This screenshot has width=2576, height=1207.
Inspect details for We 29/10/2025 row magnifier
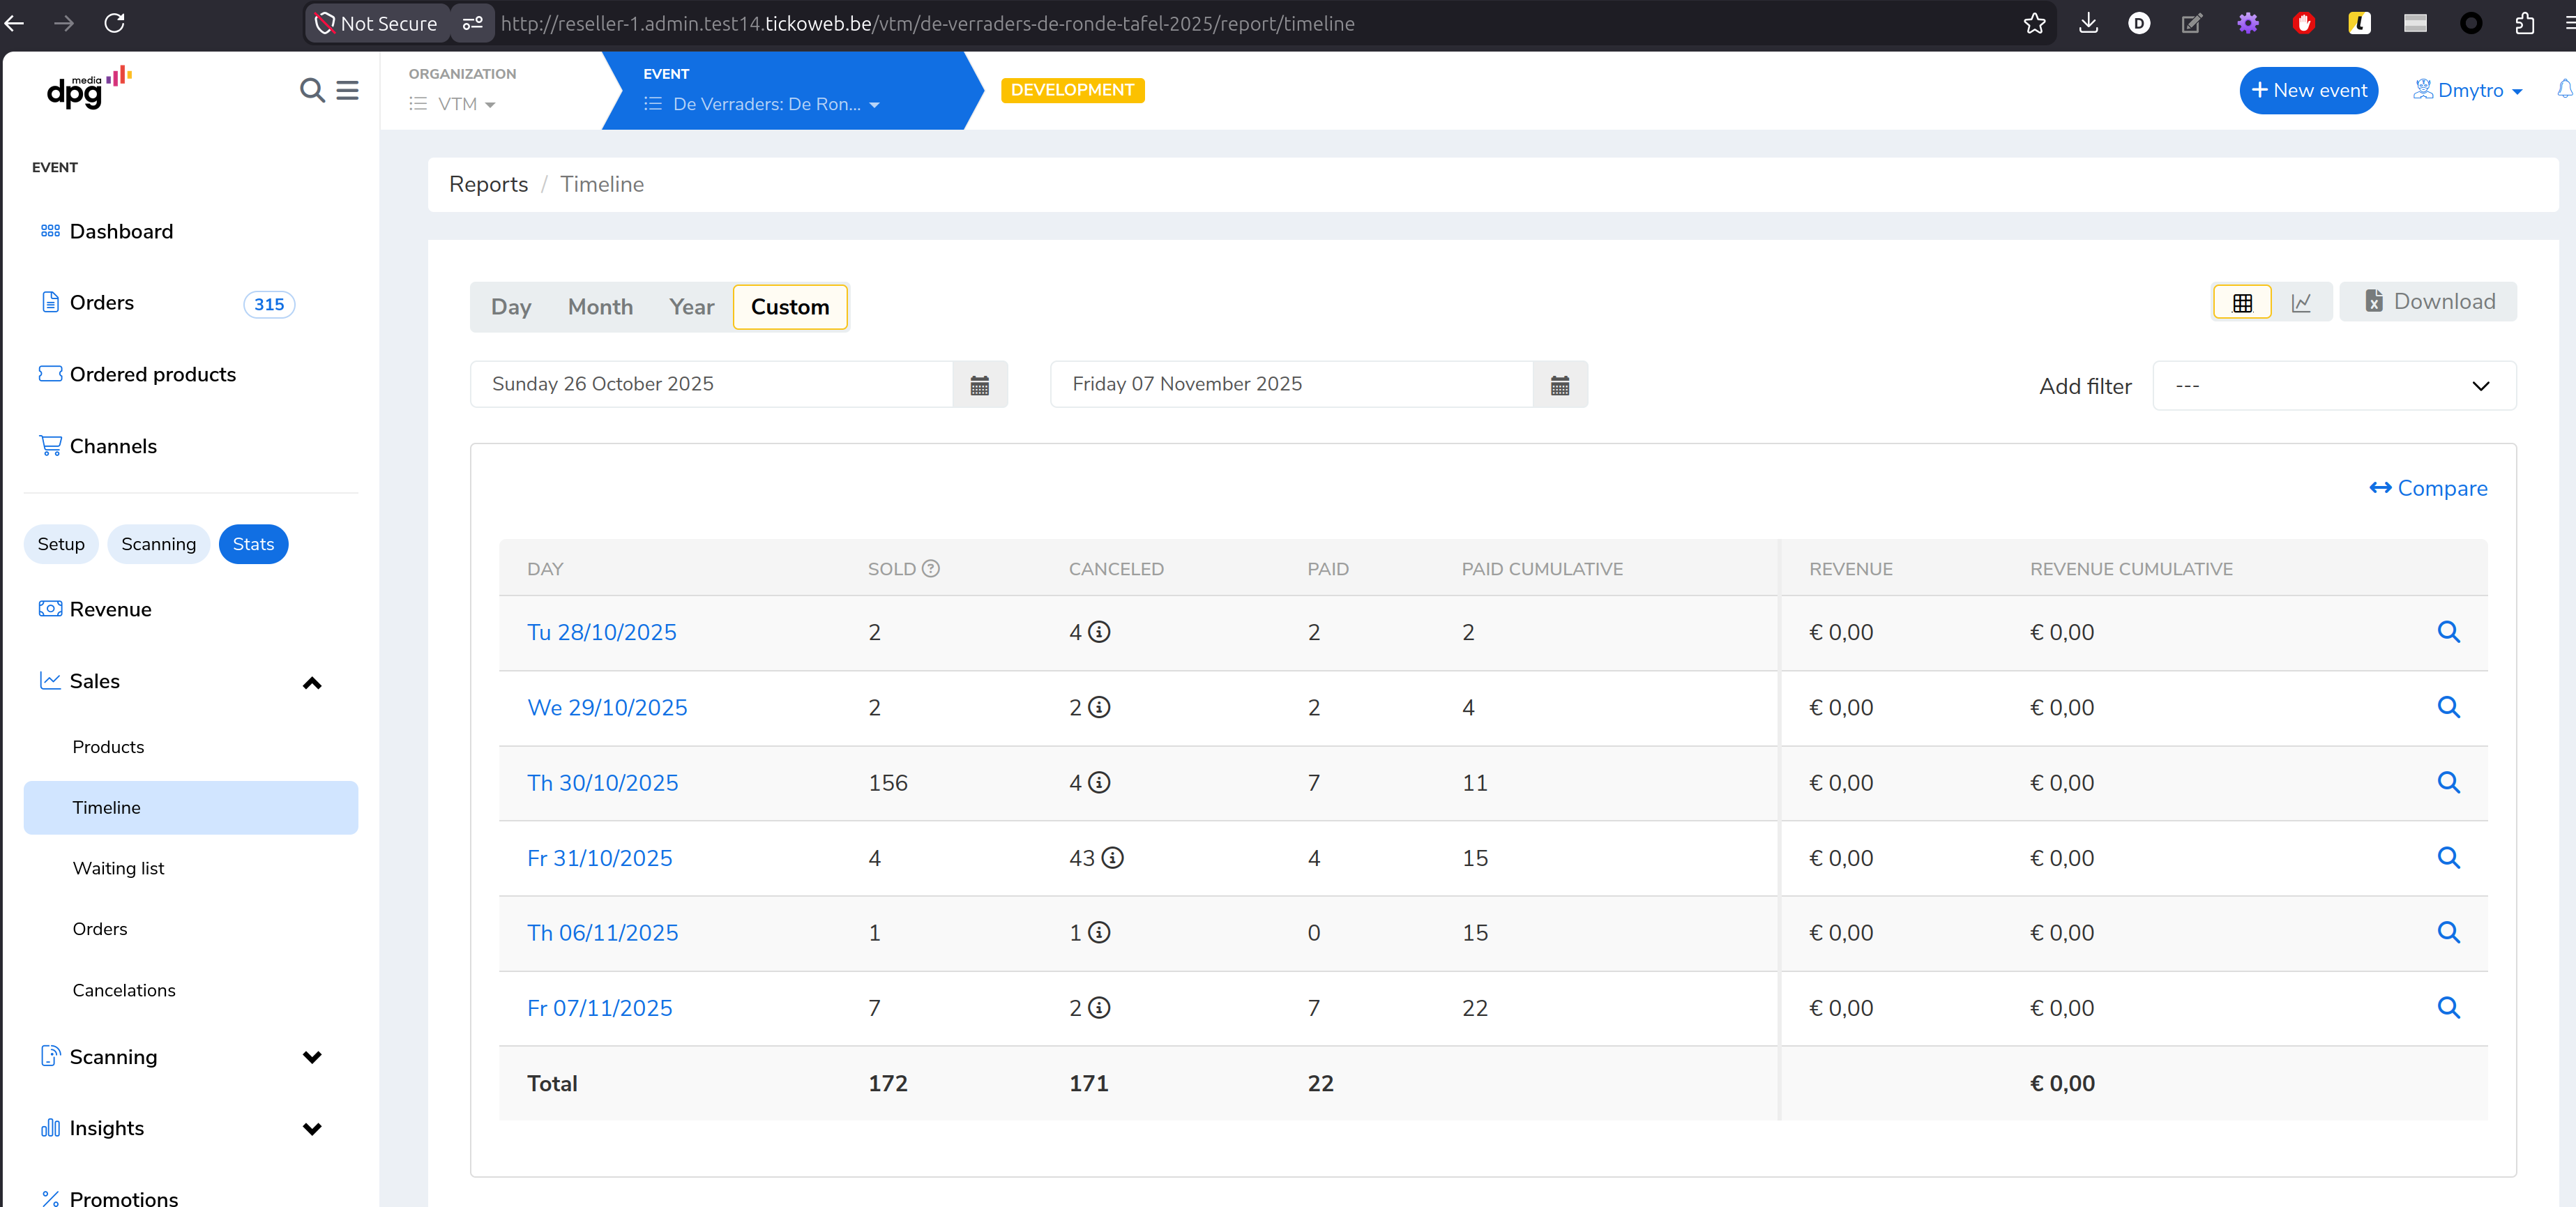[2448, 707]
